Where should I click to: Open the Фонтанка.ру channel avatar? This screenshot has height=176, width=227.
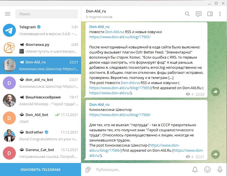pyautogui.click(x=9, y=48)
